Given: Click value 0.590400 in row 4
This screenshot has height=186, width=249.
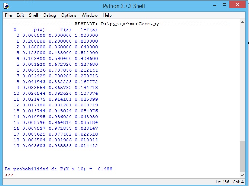Looking at the screenshot, I should (x=60, y=58).
